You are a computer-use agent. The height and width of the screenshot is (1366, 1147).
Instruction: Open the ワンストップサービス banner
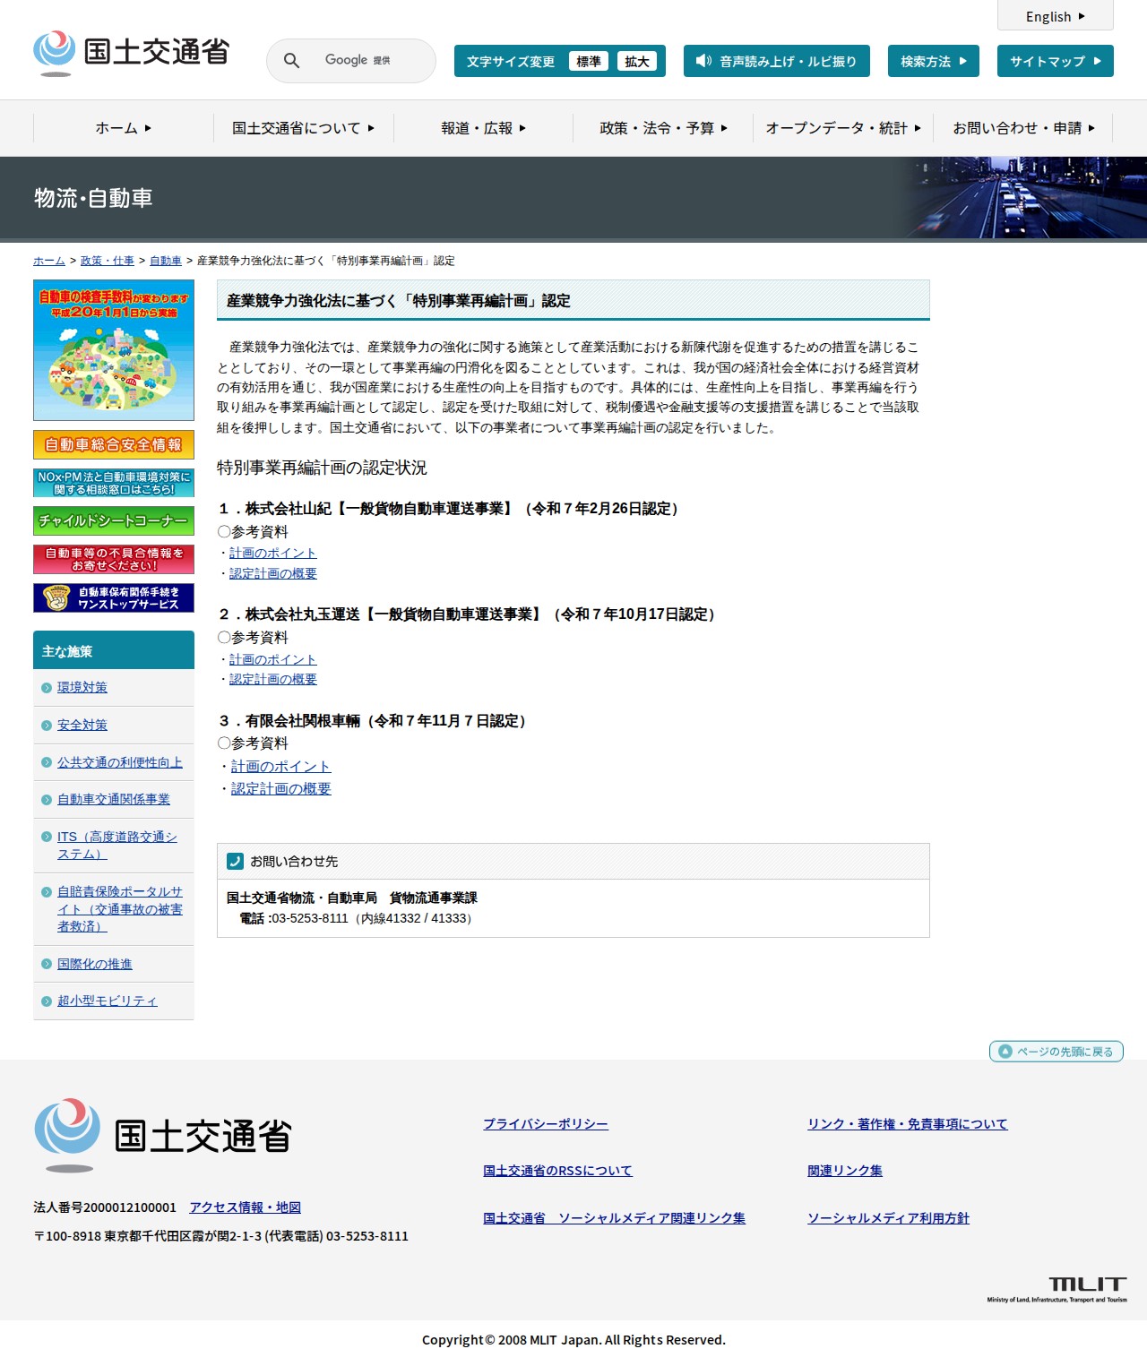tap(114, 597)
